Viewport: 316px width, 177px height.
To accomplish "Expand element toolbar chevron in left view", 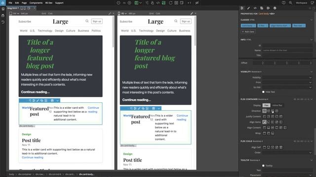I will pyautogui.click(x=57, y=100).
